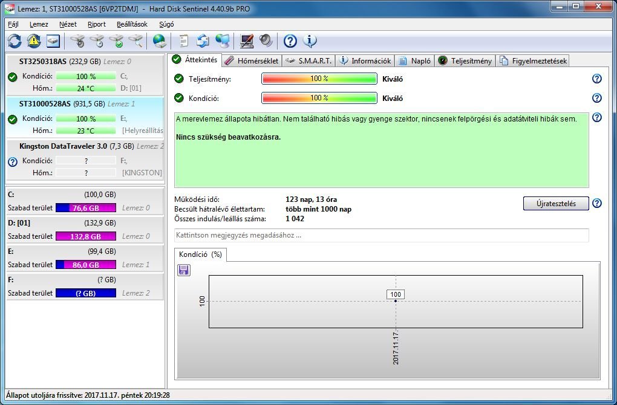Open the Teljesítmény tab
This screenshot has width=617, height=405.
pos(465,61)
